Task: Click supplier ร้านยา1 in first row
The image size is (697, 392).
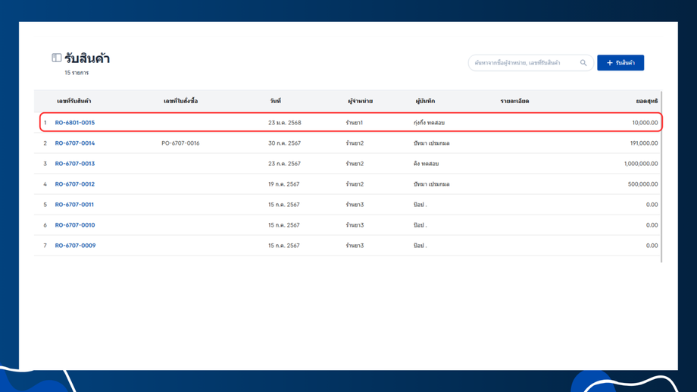Action: click(355, 123)
